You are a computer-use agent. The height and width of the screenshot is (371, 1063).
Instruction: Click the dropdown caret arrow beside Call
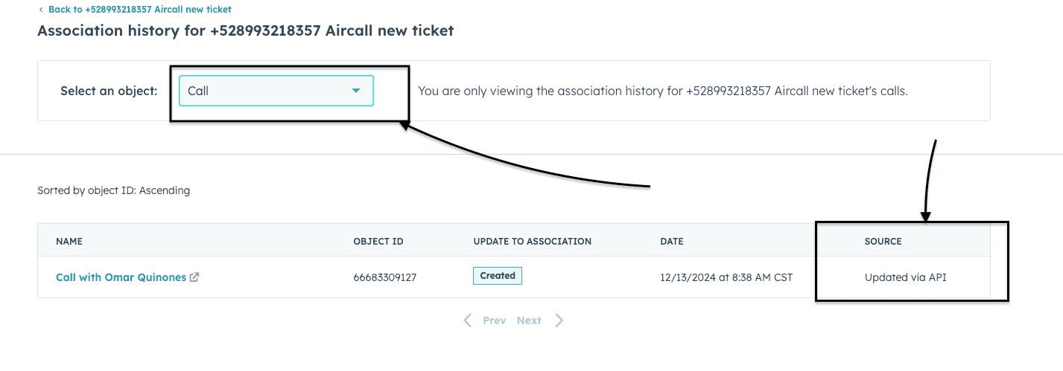tap(356, 91)
